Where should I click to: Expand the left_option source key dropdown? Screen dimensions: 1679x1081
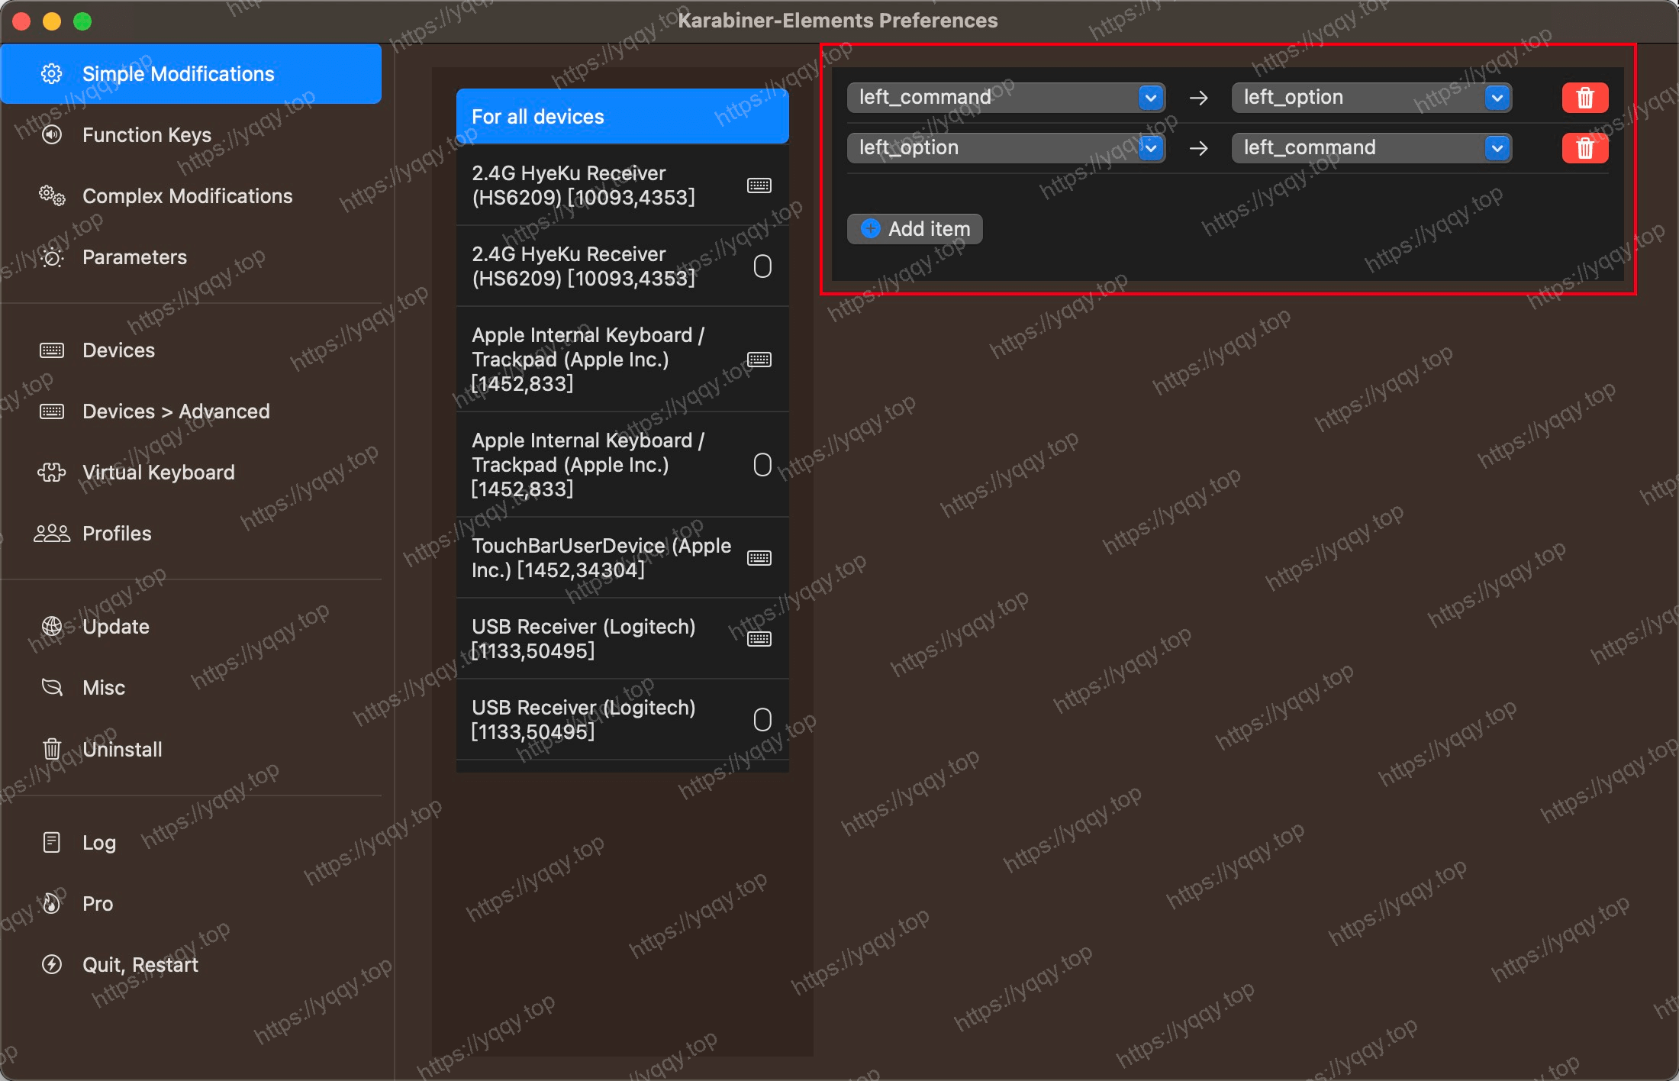point(1150,148)
